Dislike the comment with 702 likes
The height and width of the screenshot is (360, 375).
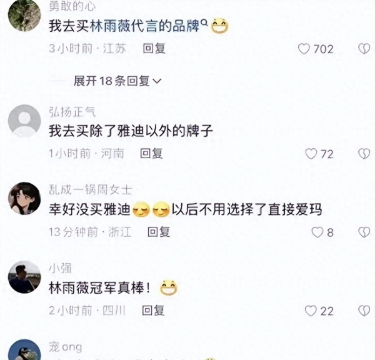pyautogui.click(x=364, y=49)
